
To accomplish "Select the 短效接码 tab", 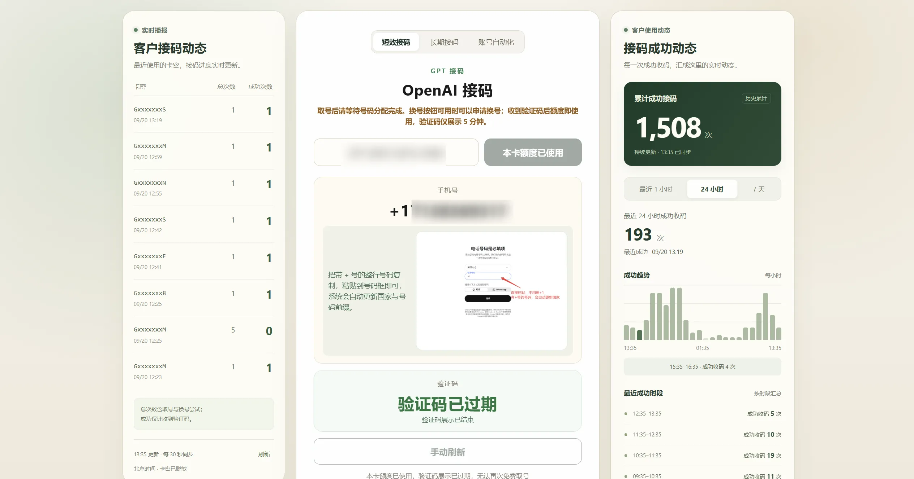I will tap(396, 42).
